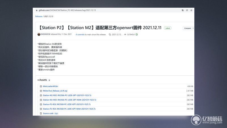Download Source code (zip)
Screen dimensions: 227x128
[51, 113]
